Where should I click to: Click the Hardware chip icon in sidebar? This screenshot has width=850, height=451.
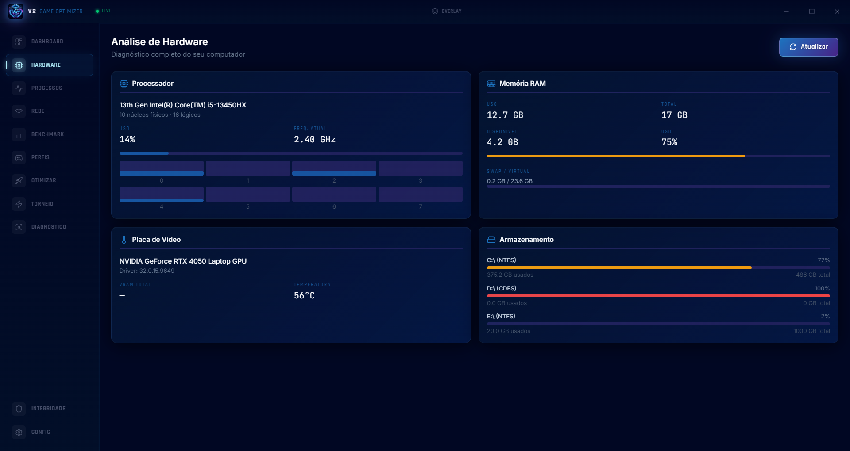[19, 65]
